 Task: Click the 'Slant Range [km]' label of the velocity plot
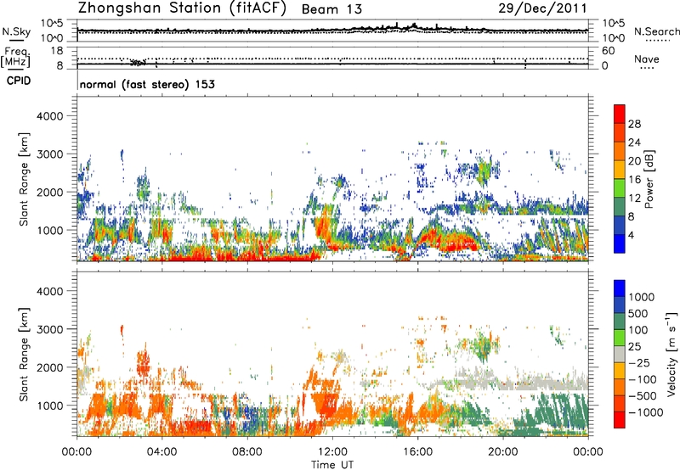click(24, 355)
